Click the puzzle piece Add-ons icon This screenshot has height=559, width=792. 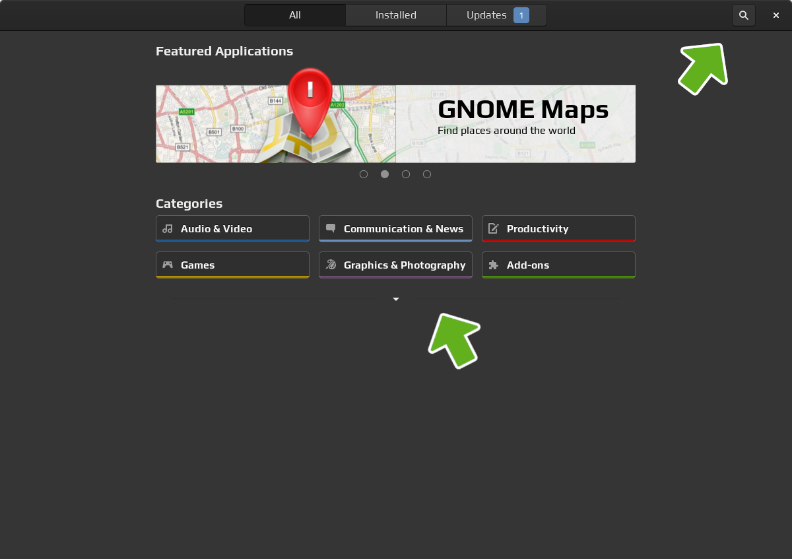pyautogui.click(x=493, y=265)
